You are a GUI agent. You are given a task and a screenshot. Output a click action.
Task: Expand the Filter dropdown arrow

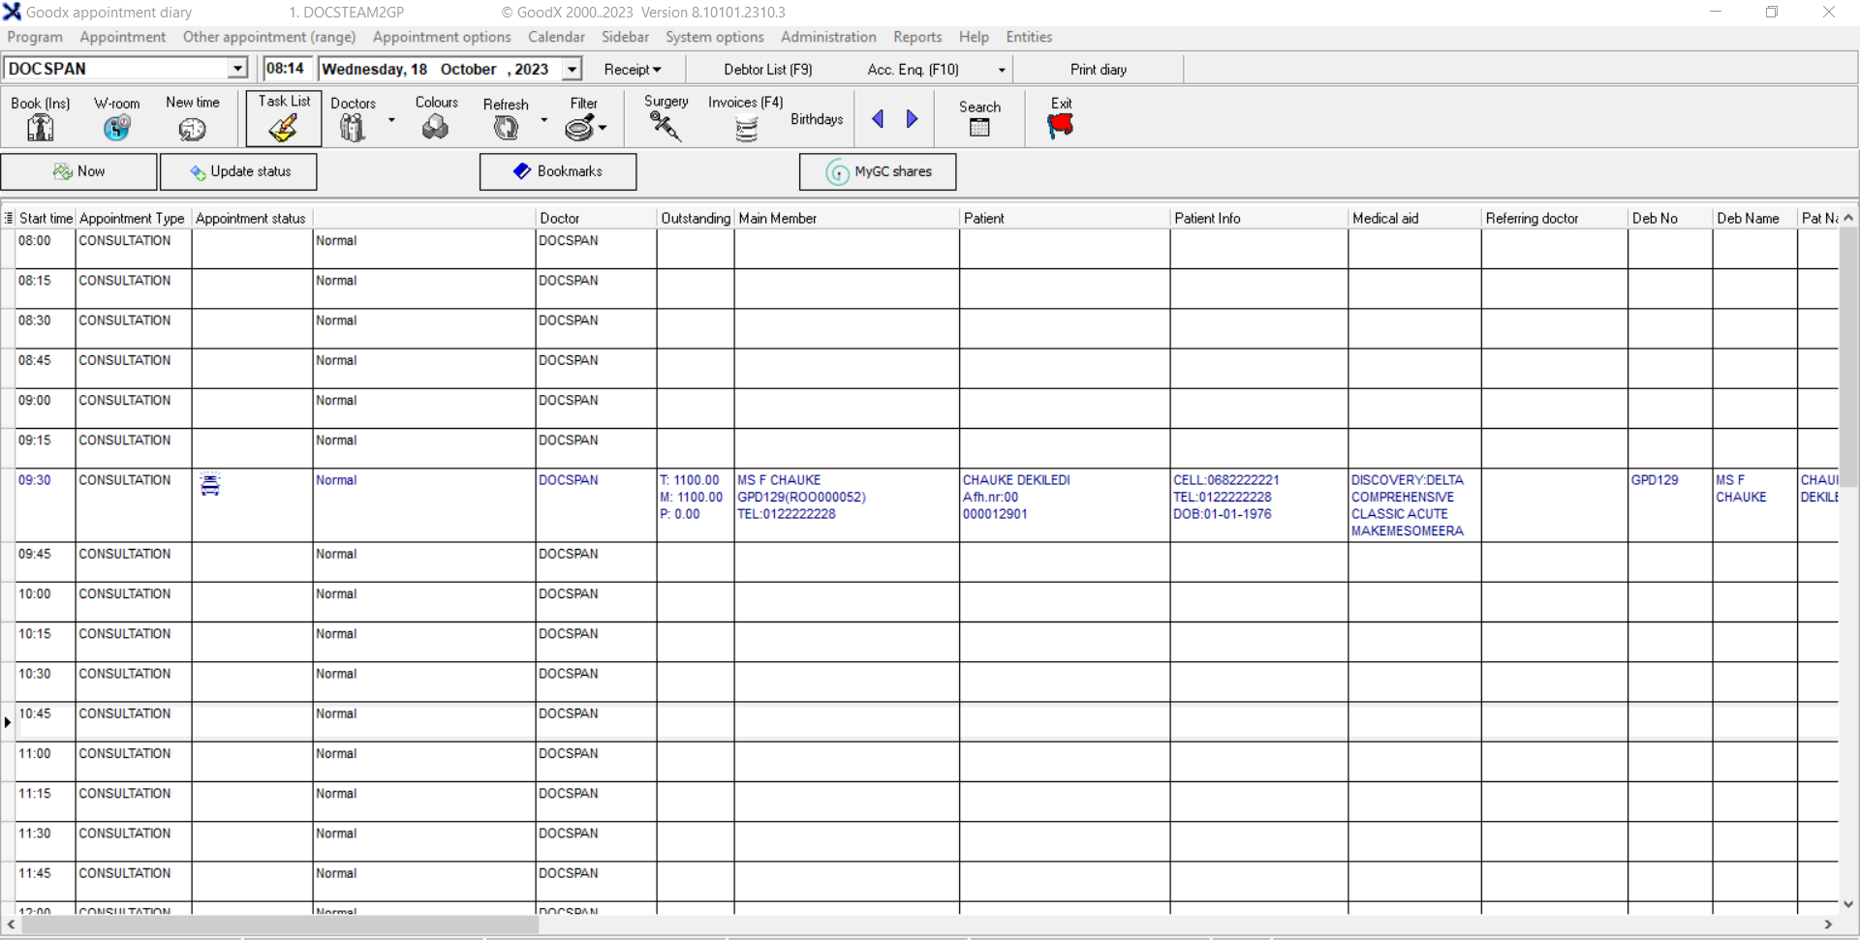click(x=603, y=128)
